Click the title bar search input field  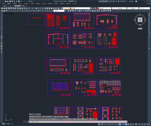click(107, 1)
